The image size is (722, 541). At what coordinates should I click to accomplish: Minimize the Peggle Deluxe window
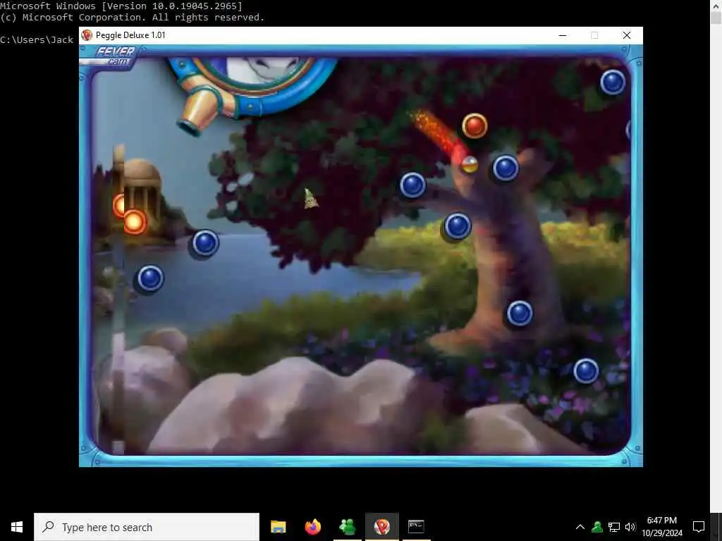562,35
